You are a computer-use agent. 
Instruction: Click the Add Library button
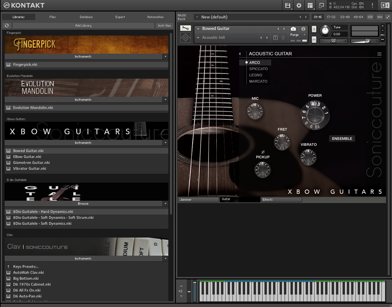click(x=83, y=25)
